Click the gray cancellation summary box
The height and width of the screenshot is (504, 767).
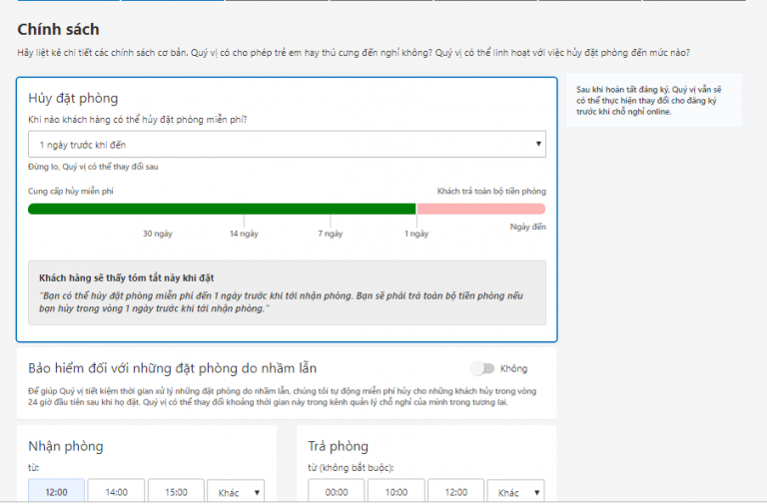click(x=287, y=292)
